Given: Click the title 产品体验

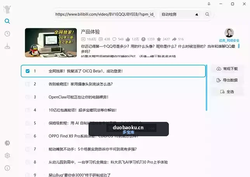Looking at the screenshot, I should coord(90,32).
